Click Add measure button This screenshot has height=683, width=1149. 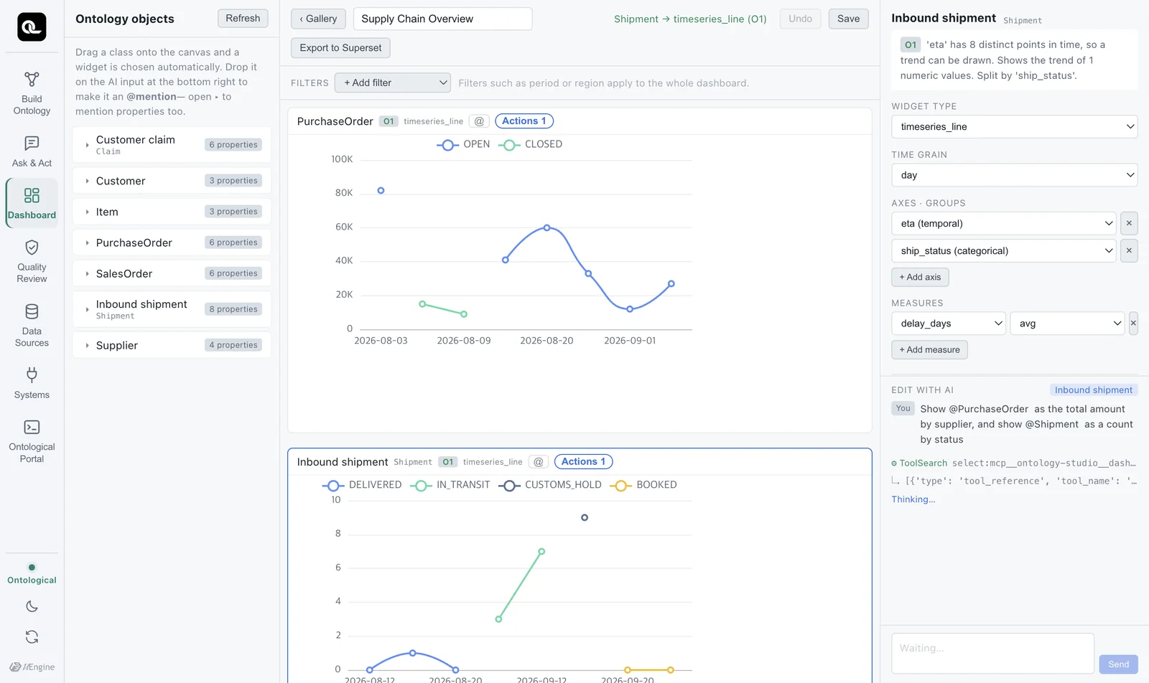929,349
